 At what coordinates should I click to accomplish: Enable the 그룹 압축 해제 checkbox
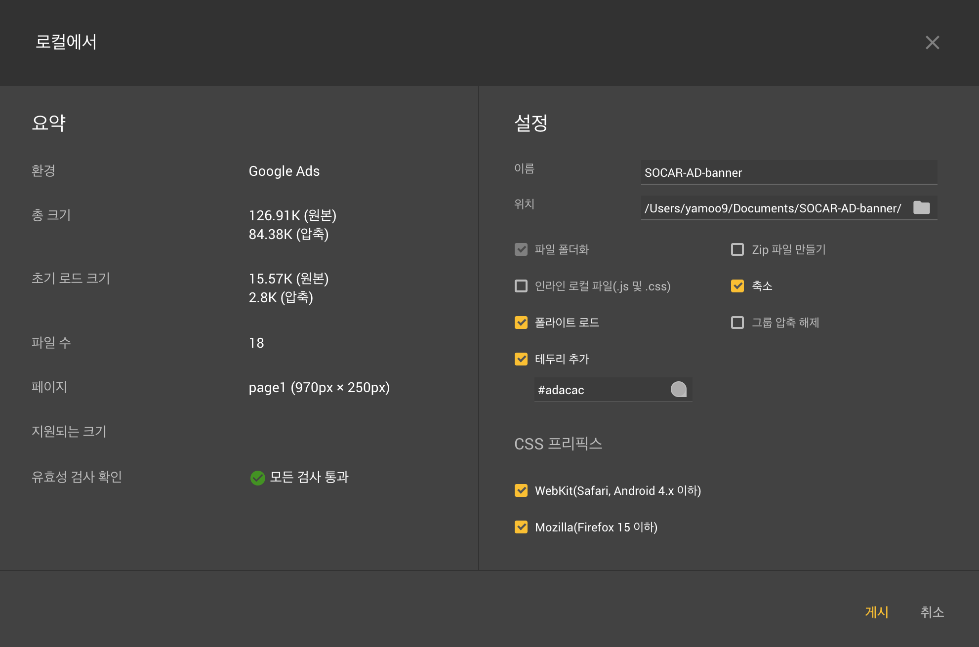[737, 323]
